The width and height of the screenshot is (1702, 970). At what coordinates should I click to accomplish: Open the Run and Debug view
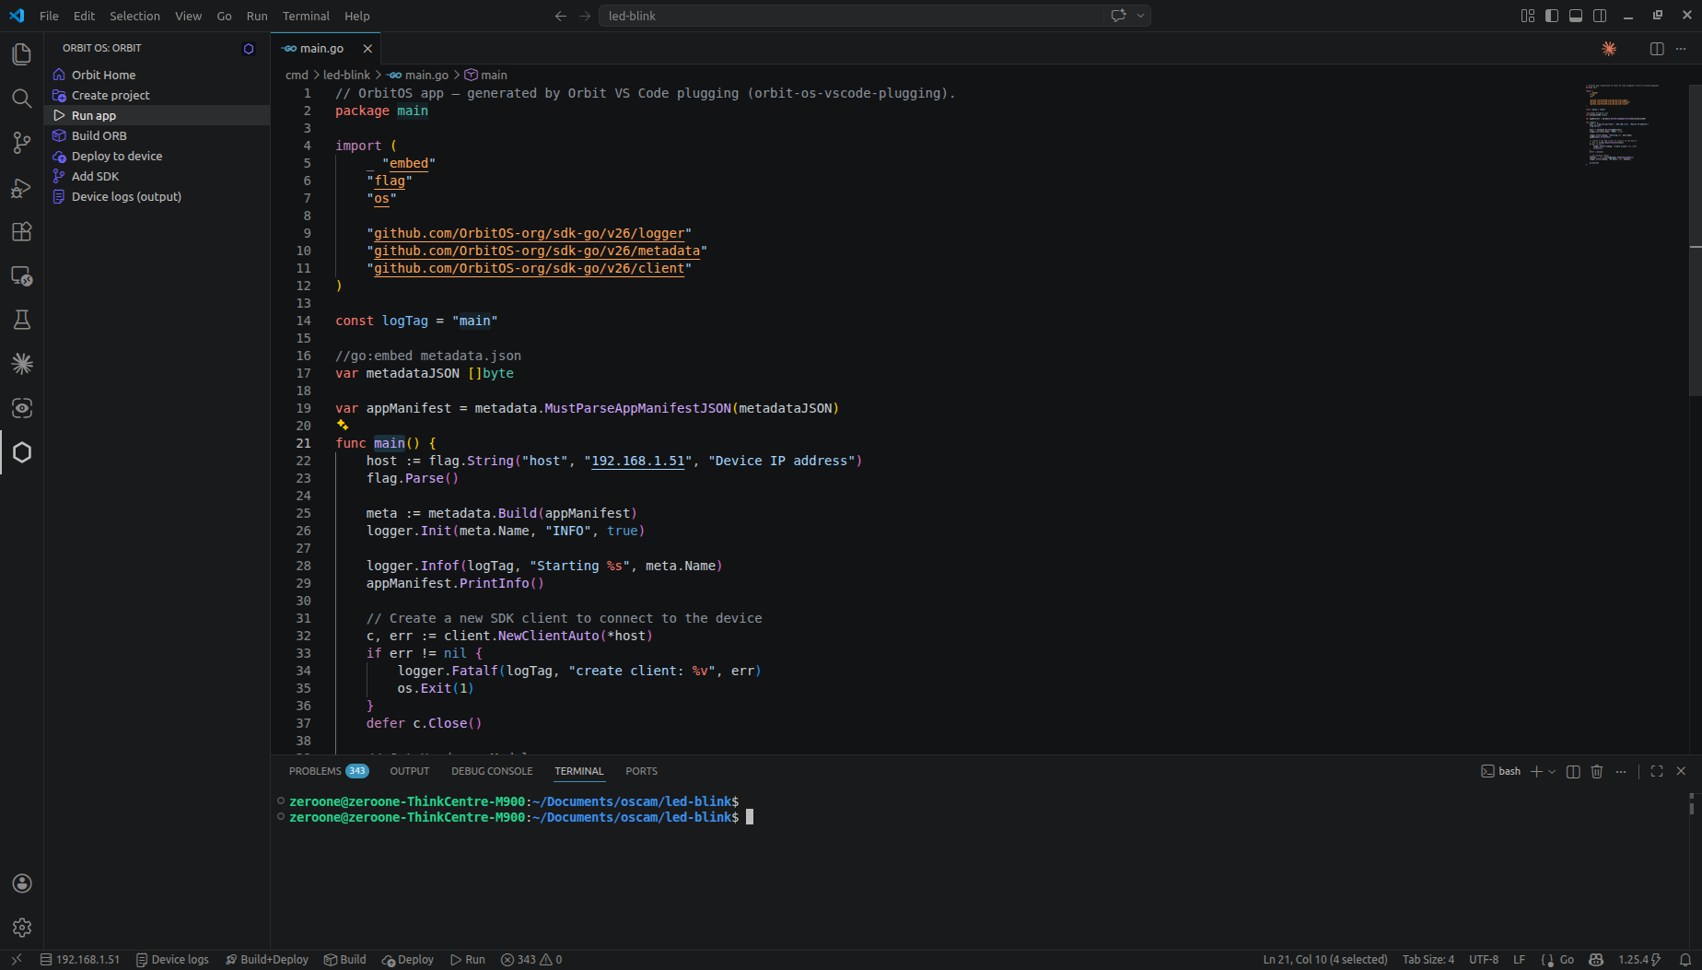tap(22, 187)
